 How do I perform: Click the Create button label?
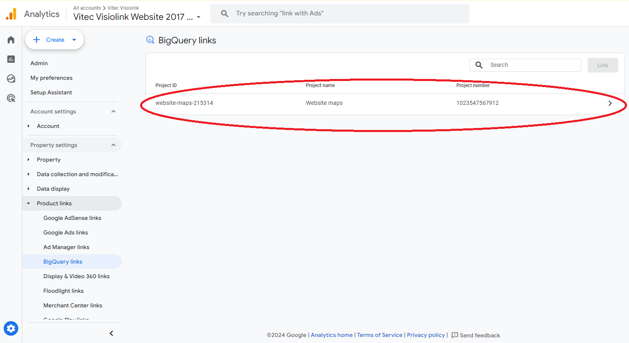[55, 40]
